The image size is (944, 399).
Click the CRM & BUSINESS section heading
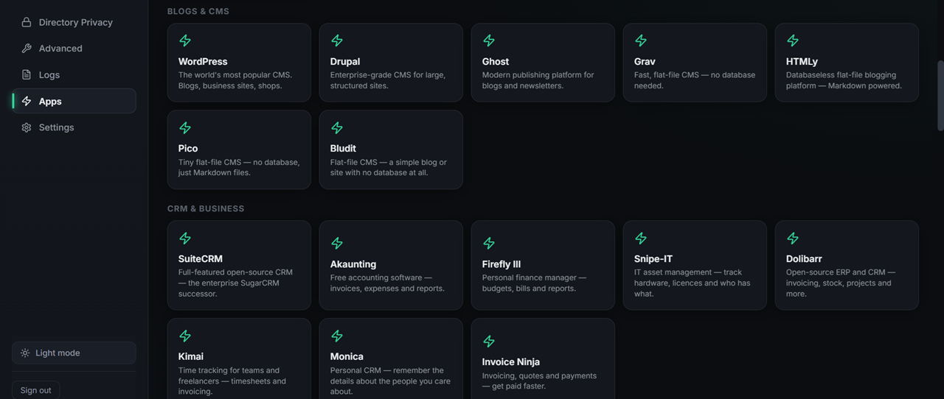206,209
